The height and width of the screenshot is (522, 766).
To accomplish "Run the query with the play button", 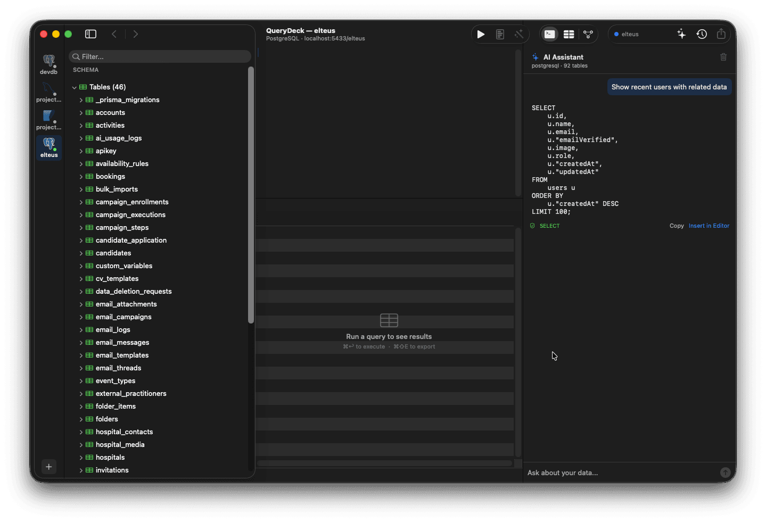I will (481, 34).
